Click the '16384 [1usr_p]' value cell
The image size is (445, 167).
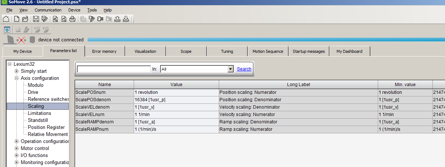click(x=176, y=100)
